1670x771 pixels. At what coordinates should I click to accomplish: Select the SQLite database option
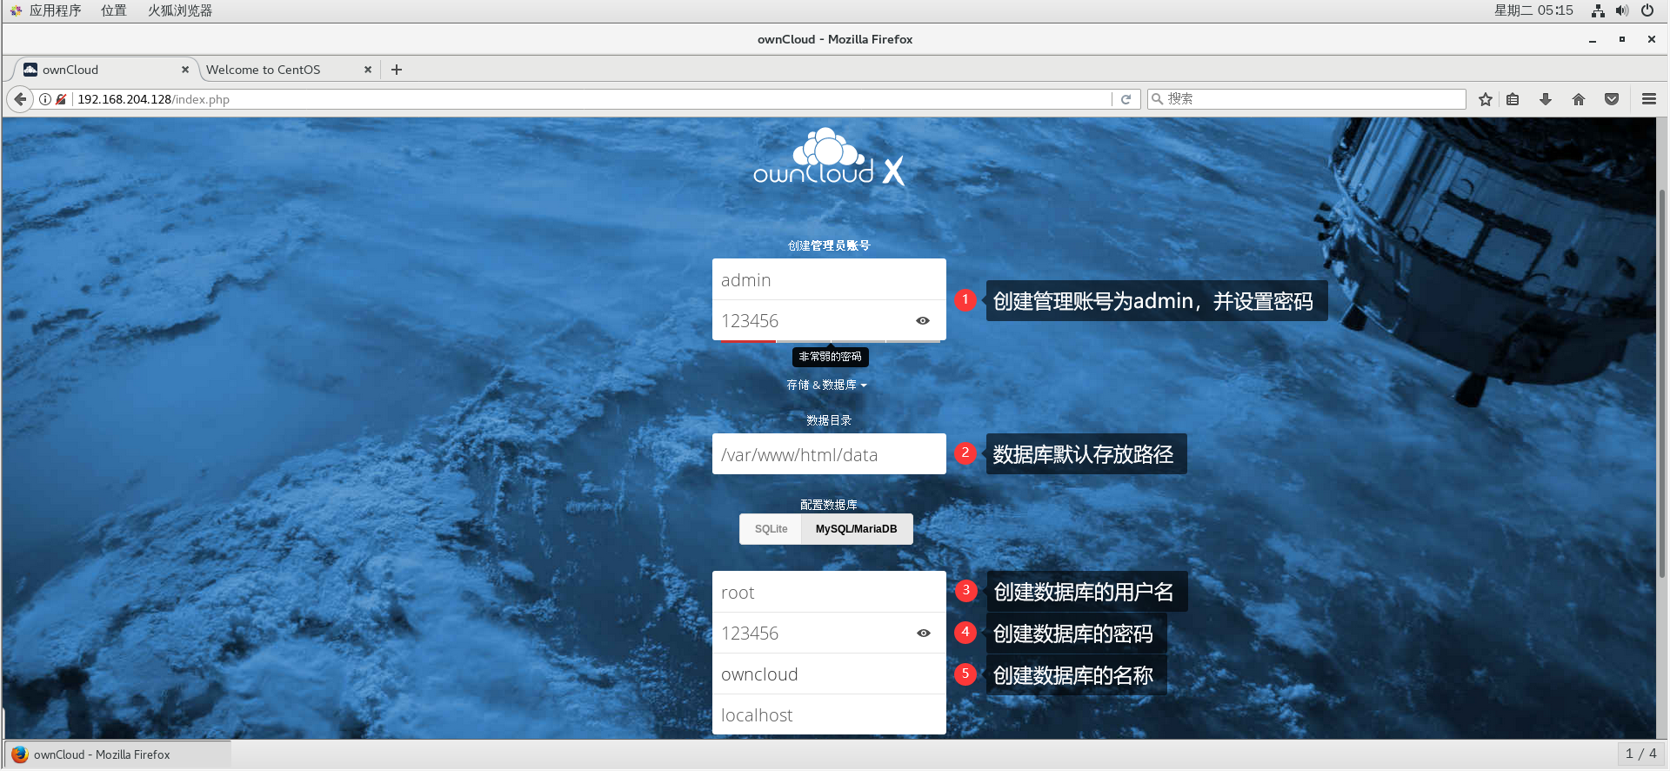[771, 529]
